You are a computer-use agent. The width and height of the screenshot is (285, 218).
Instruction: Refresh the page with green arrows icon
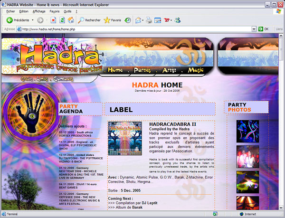pyautogui.click(x=62, y=20)
